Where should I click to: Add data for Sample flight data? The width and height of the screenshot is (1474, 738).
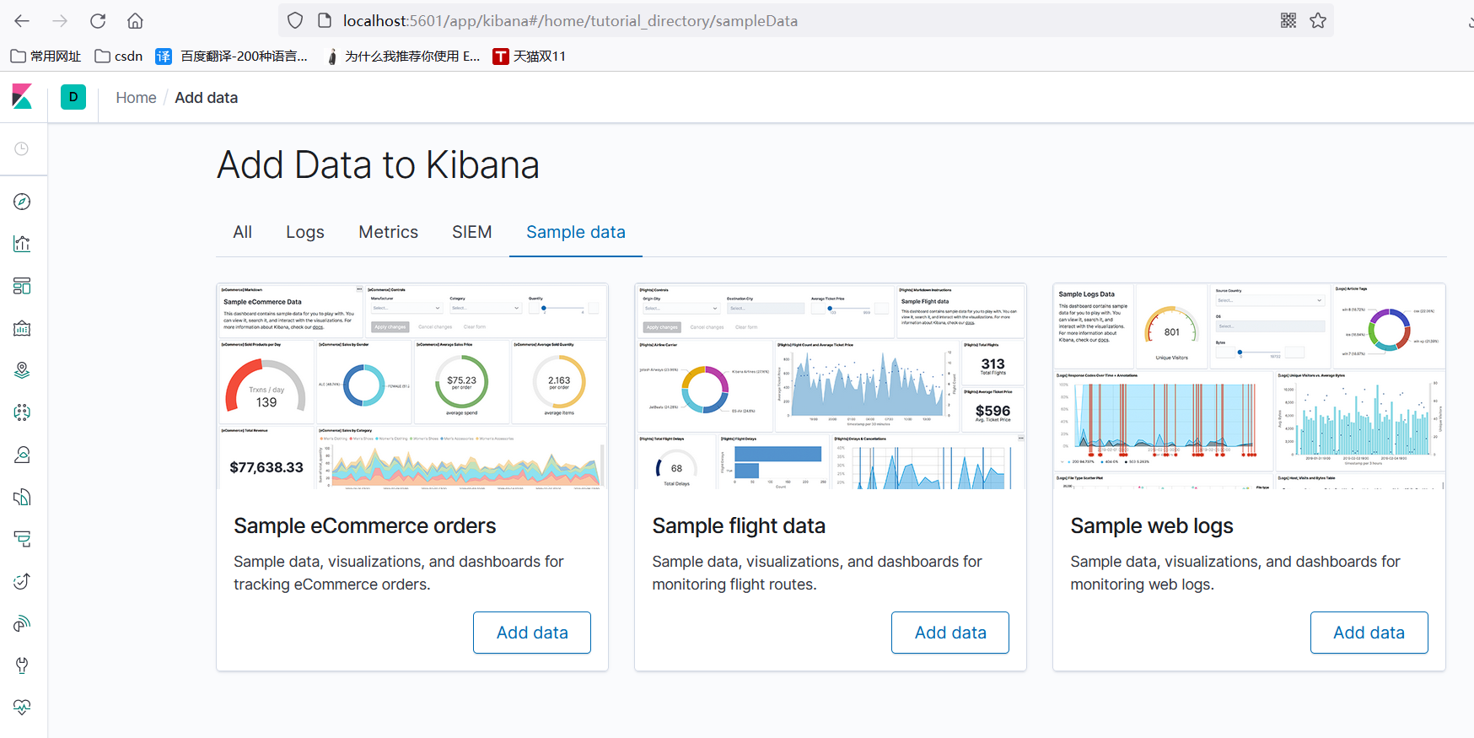click(x=950, y=633)
